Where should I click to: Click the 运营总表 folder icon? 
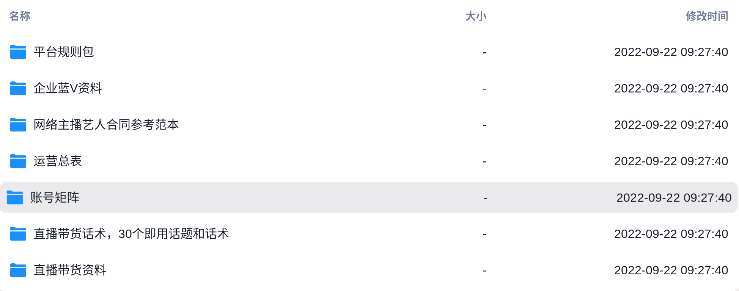coord(18,161)
